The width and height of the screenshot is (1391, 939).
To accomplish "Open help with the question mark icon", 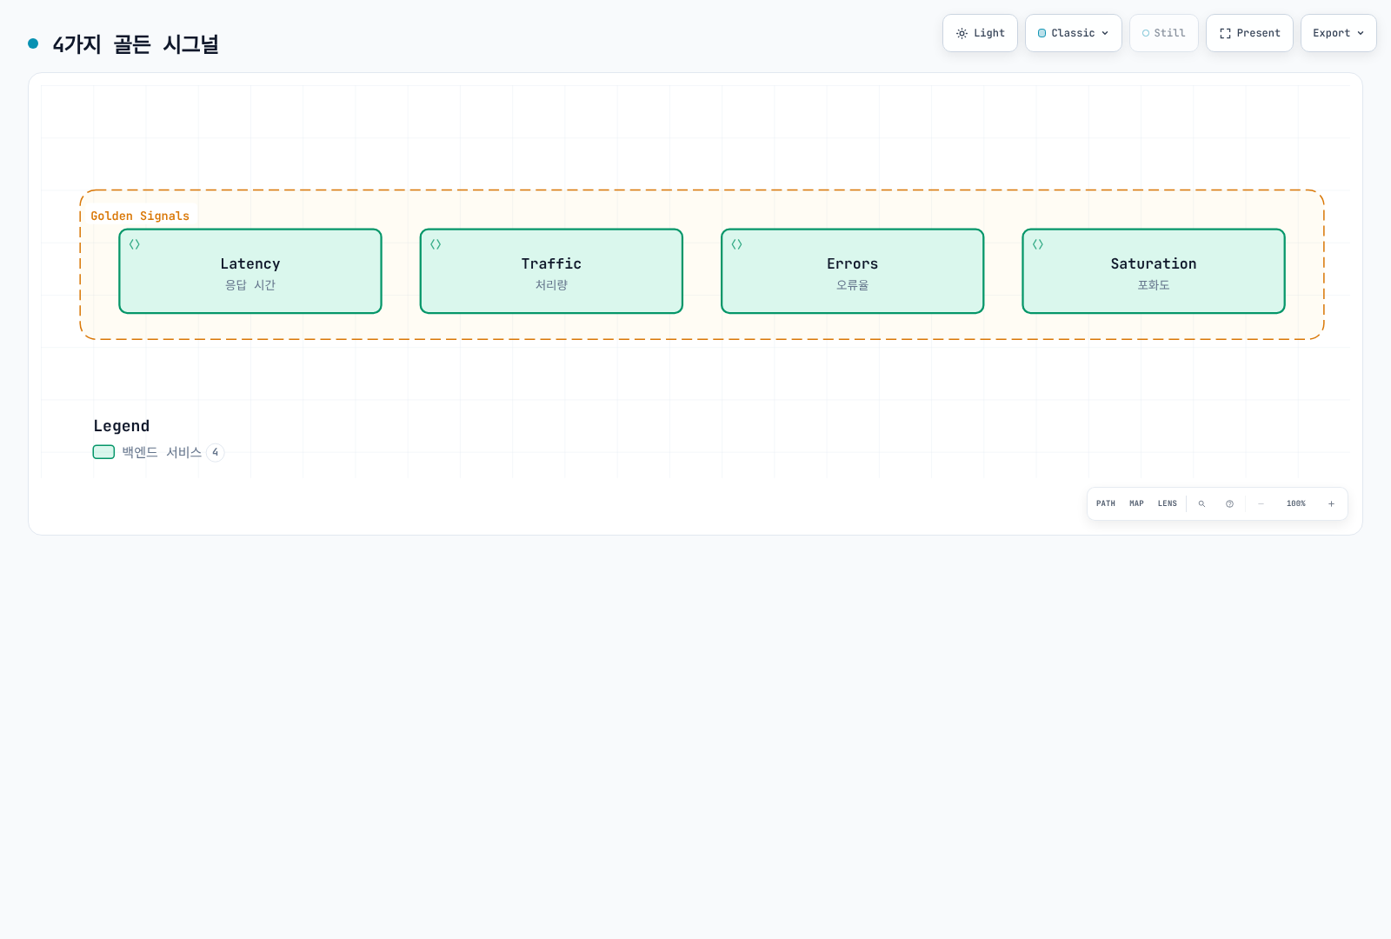I will coord(1229,503).
